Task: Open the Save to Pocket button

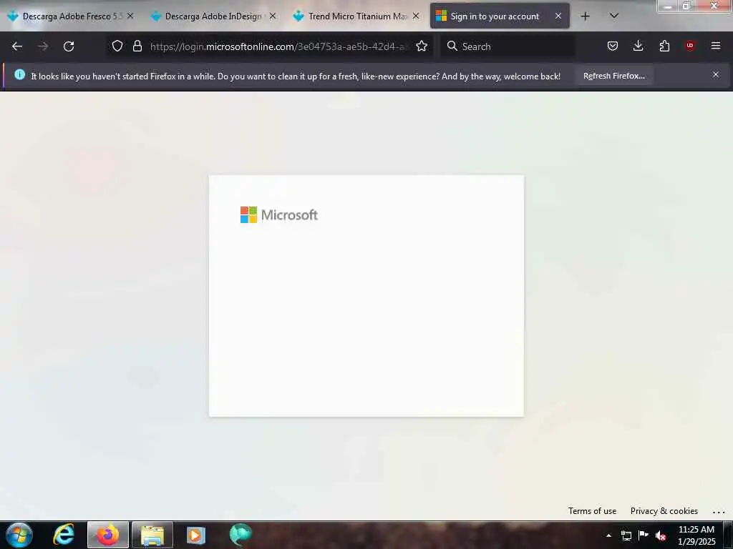Action: 613,46
